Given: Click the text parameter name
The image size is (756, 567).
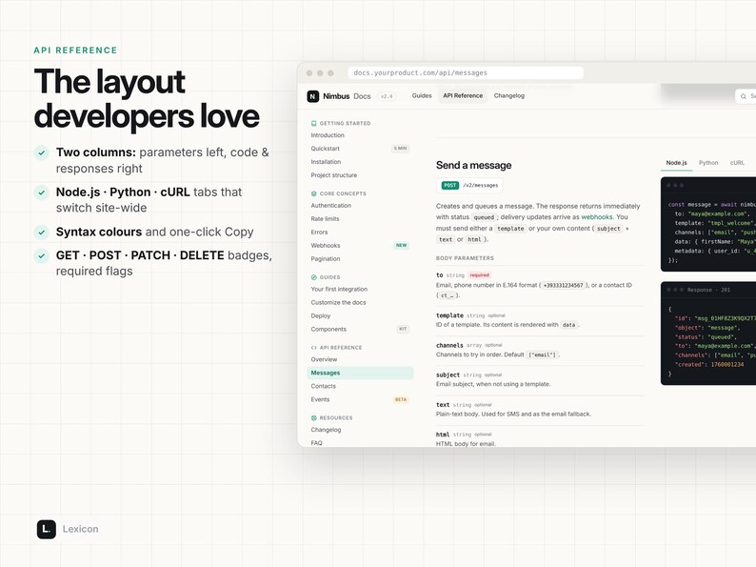Looking at the screenshot, I should coord(443,405).
